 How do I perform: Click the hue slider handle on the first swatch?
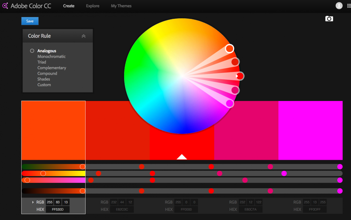click(43, 173)
